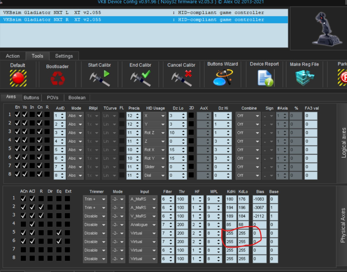Click AxID stepper for logical axis 1

tap(62, 116)
